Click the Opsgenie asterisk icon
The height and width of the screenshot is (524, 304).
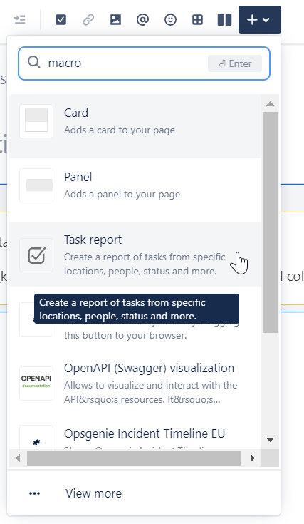coord(36,443)
